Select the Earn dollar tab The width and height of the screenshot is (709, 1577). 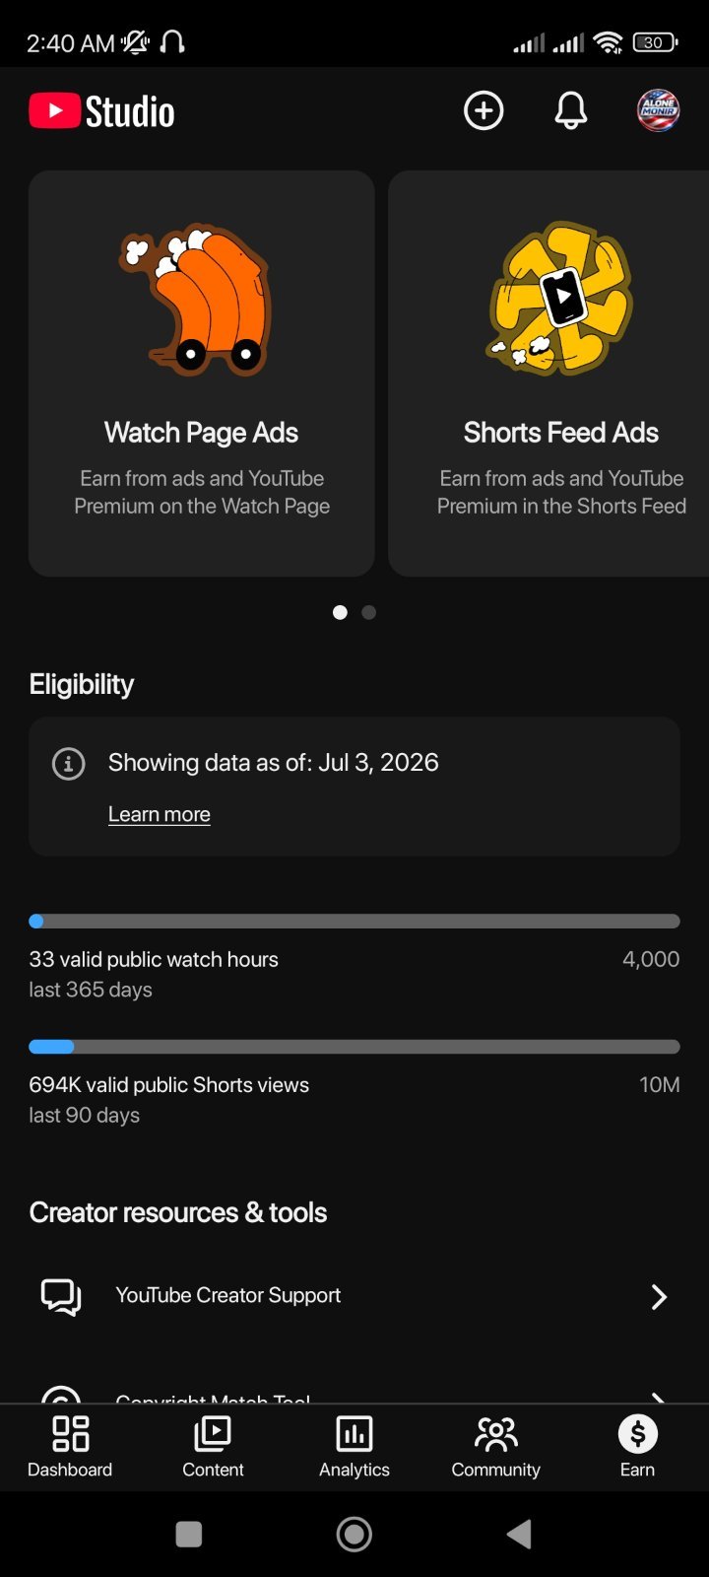(637, 1446)
